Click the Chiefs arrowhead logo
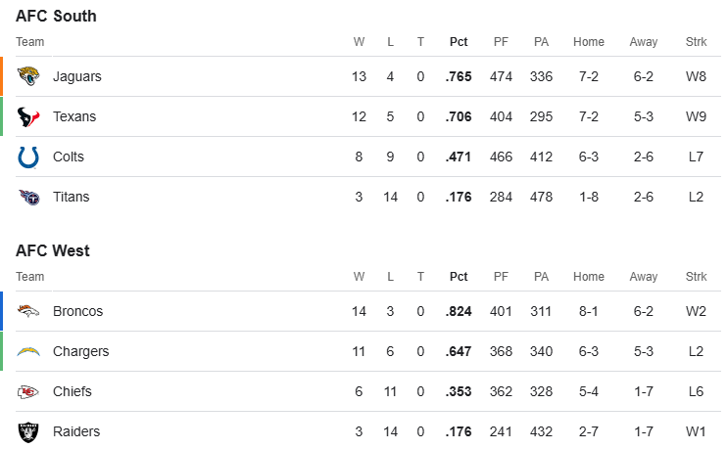This screenshot has height=449, width=727. [x=29, y=391]
